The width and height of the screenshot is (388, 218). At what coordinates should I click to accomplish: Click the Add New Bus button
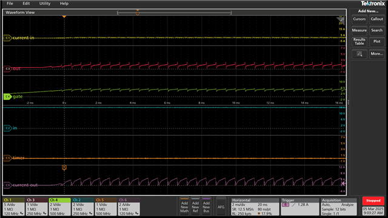[206, 206]
